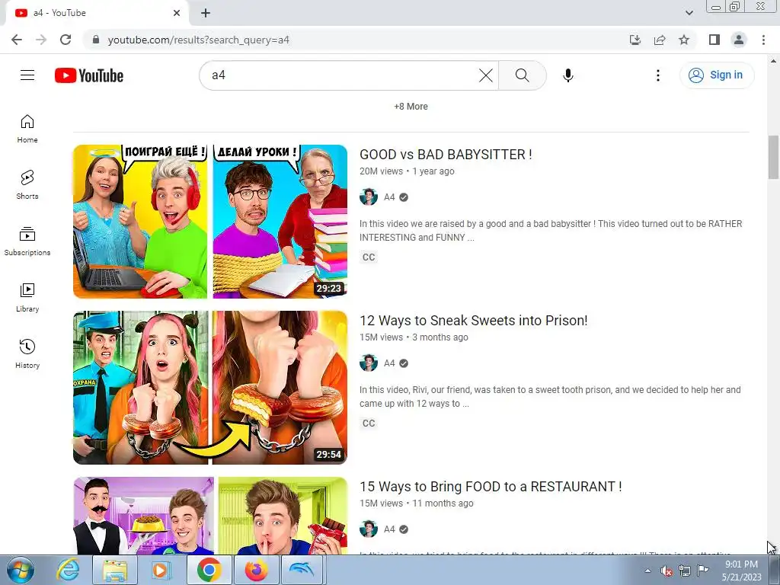This screenshot has height=585, width=780.
Task: Open Windows Media Player from taskbar
Action: 161,570
